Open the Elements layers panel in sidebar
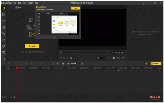 pos(3,14)
